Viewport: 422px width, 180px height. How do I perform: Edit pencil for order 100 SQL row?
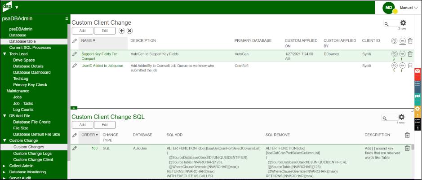coord(75,148)
